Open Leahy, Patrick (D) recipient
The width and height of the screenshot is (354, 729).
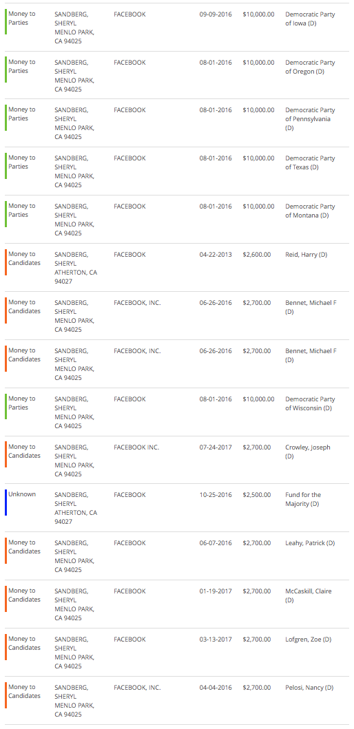(310, 543)
